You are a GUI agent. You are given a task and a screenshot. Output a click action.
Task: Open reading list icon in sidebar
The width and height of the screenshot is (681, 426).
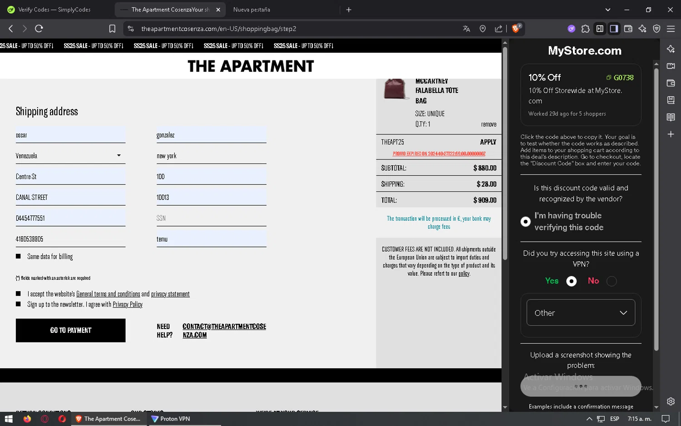(671, 117)
